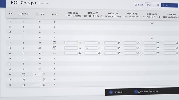Click empty 1130 x 0,50 field in CW 43
The height and width of the screenshot is (100, 179).
click(71, 48)
